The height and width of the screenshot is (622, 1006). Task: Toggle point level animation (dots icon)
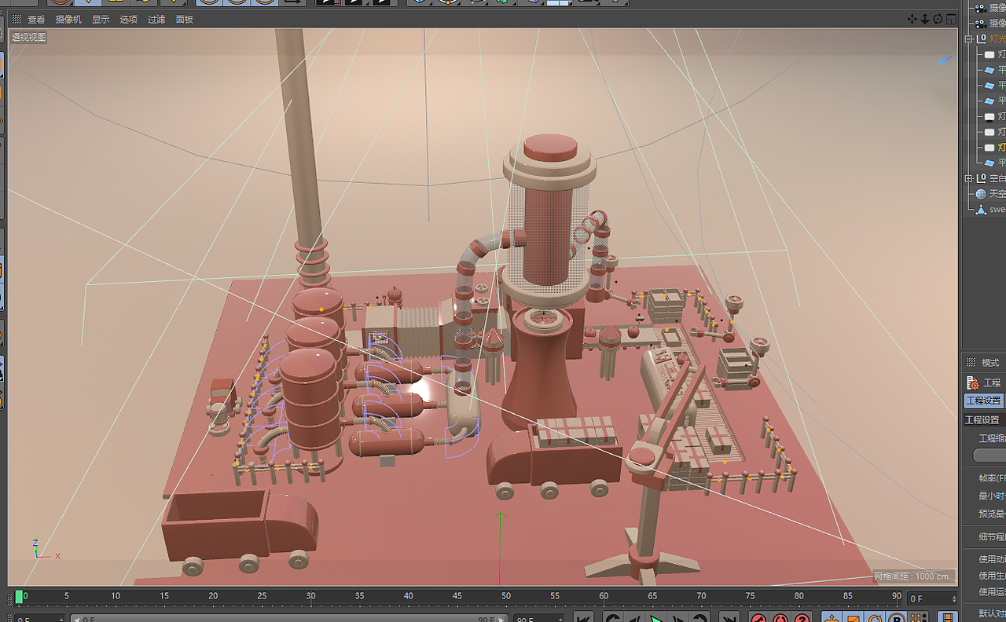916,619
